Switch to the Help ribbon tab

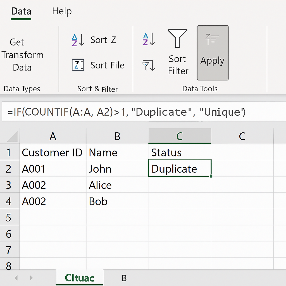62,11
